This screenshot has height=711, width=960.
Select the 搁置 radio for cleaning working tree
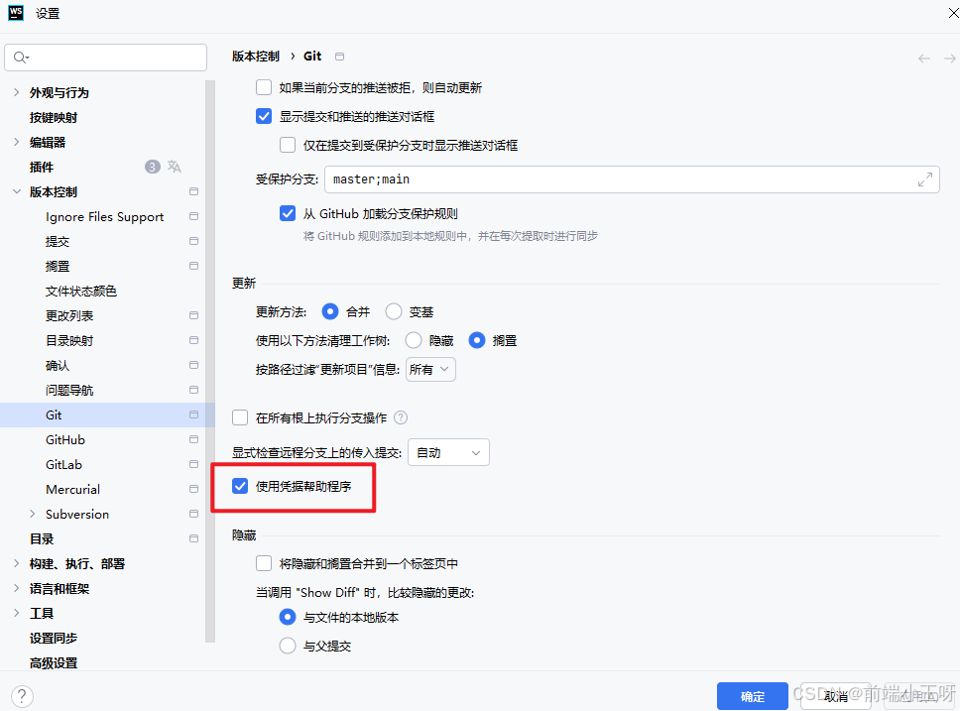click(x=477, y=340)
